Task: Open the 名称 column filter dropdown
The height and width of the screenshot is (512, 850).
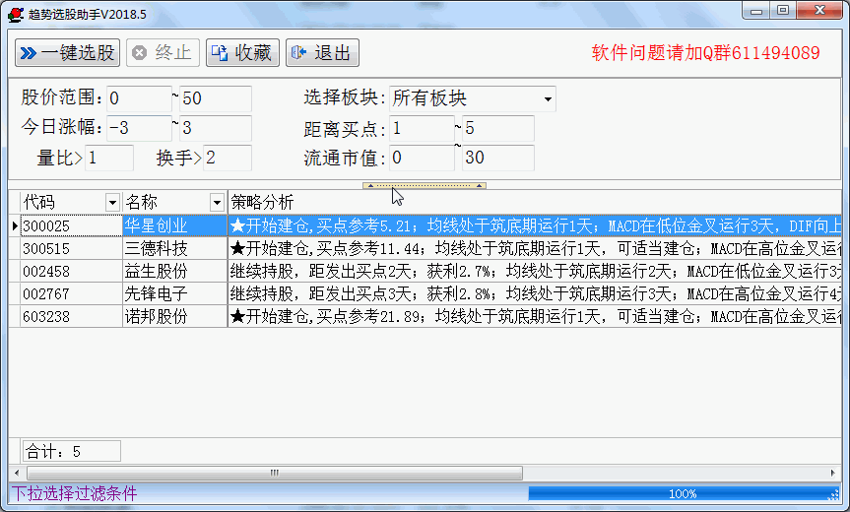Action: (217, 203)
